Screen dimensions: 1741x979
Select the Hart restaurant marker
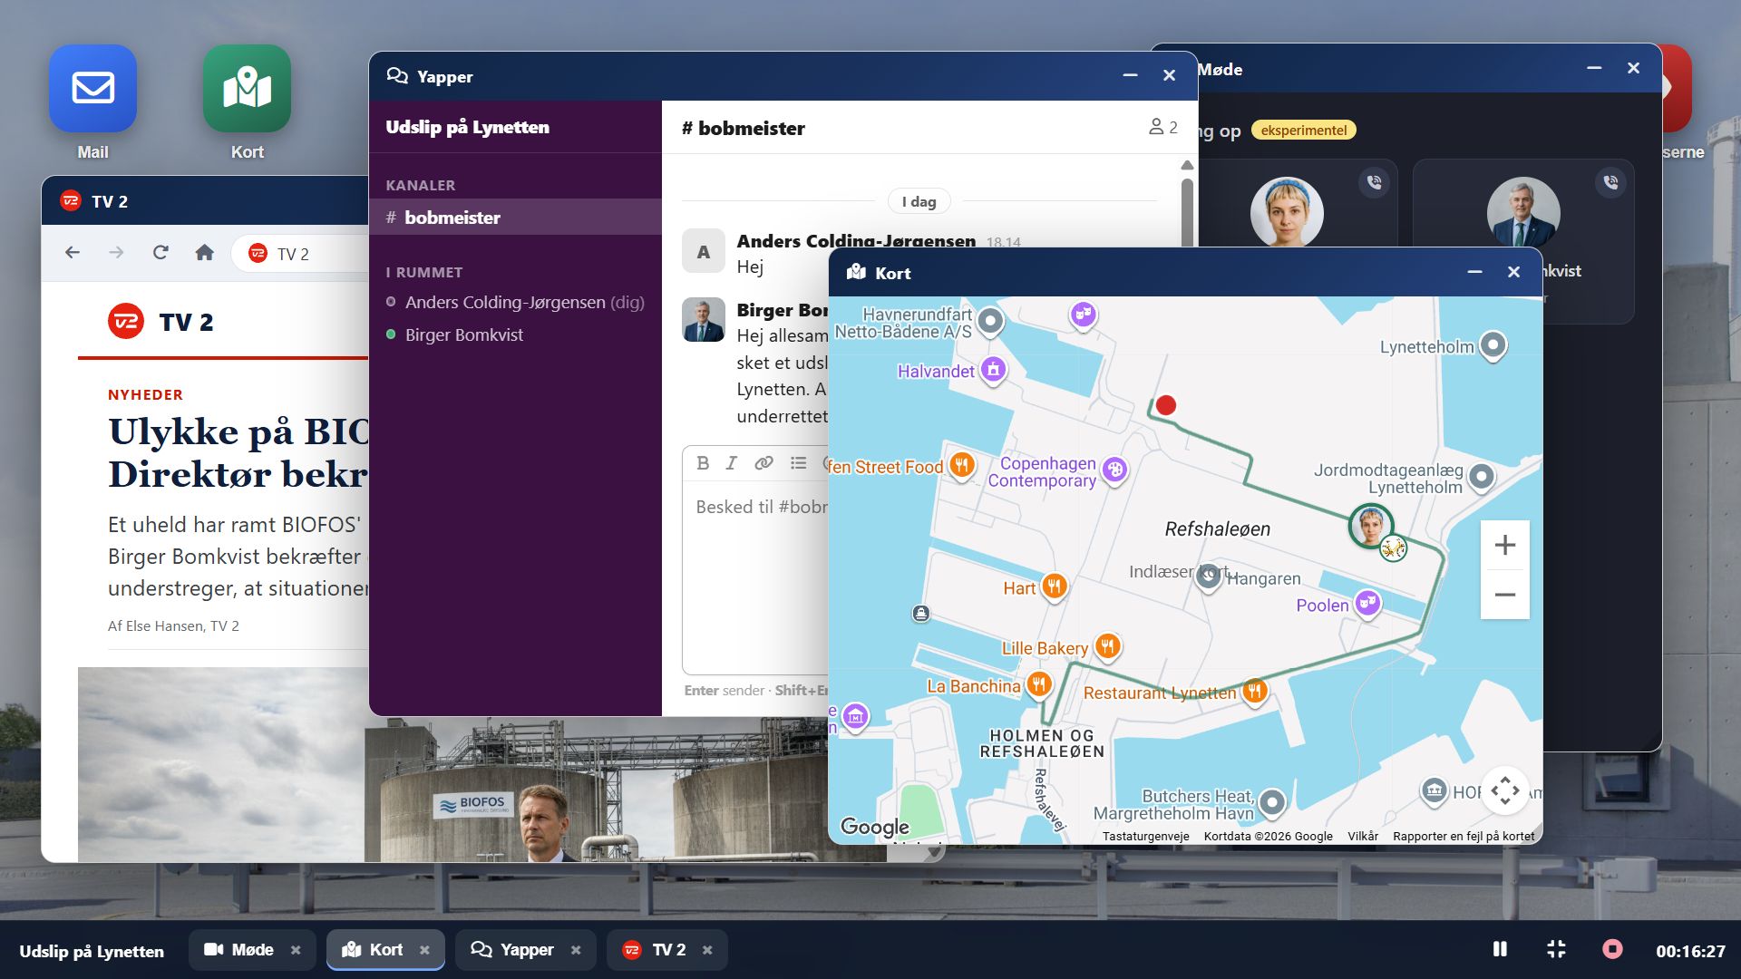point(1054,587)
